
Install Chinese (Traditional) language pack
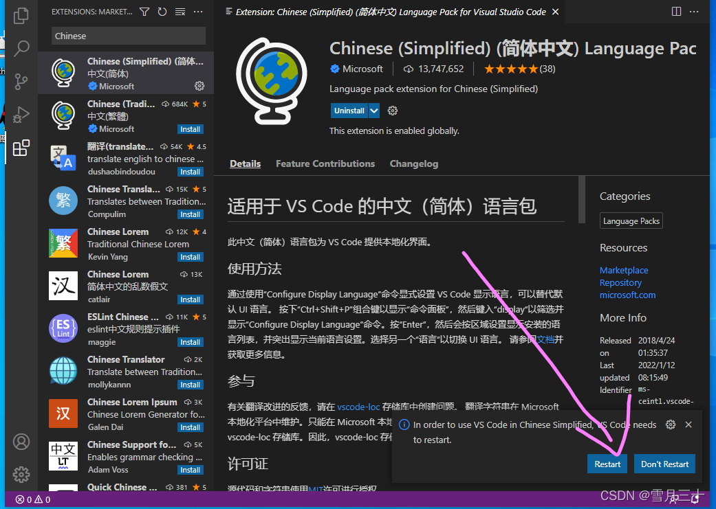tap(190, 129)
